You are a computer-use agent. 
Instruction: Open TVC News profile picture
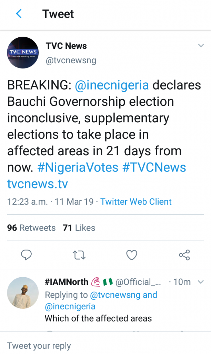point(23,53)
